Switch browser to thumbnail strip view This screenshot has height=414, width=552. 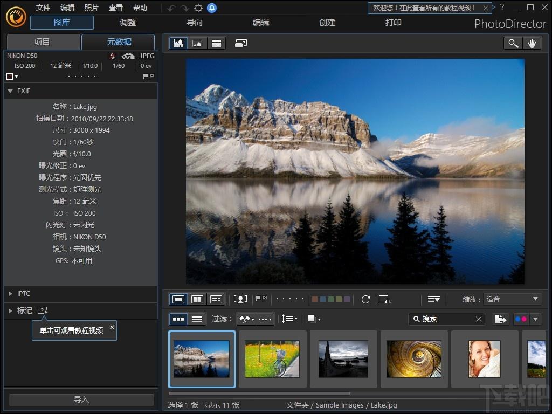pos(178,319)
